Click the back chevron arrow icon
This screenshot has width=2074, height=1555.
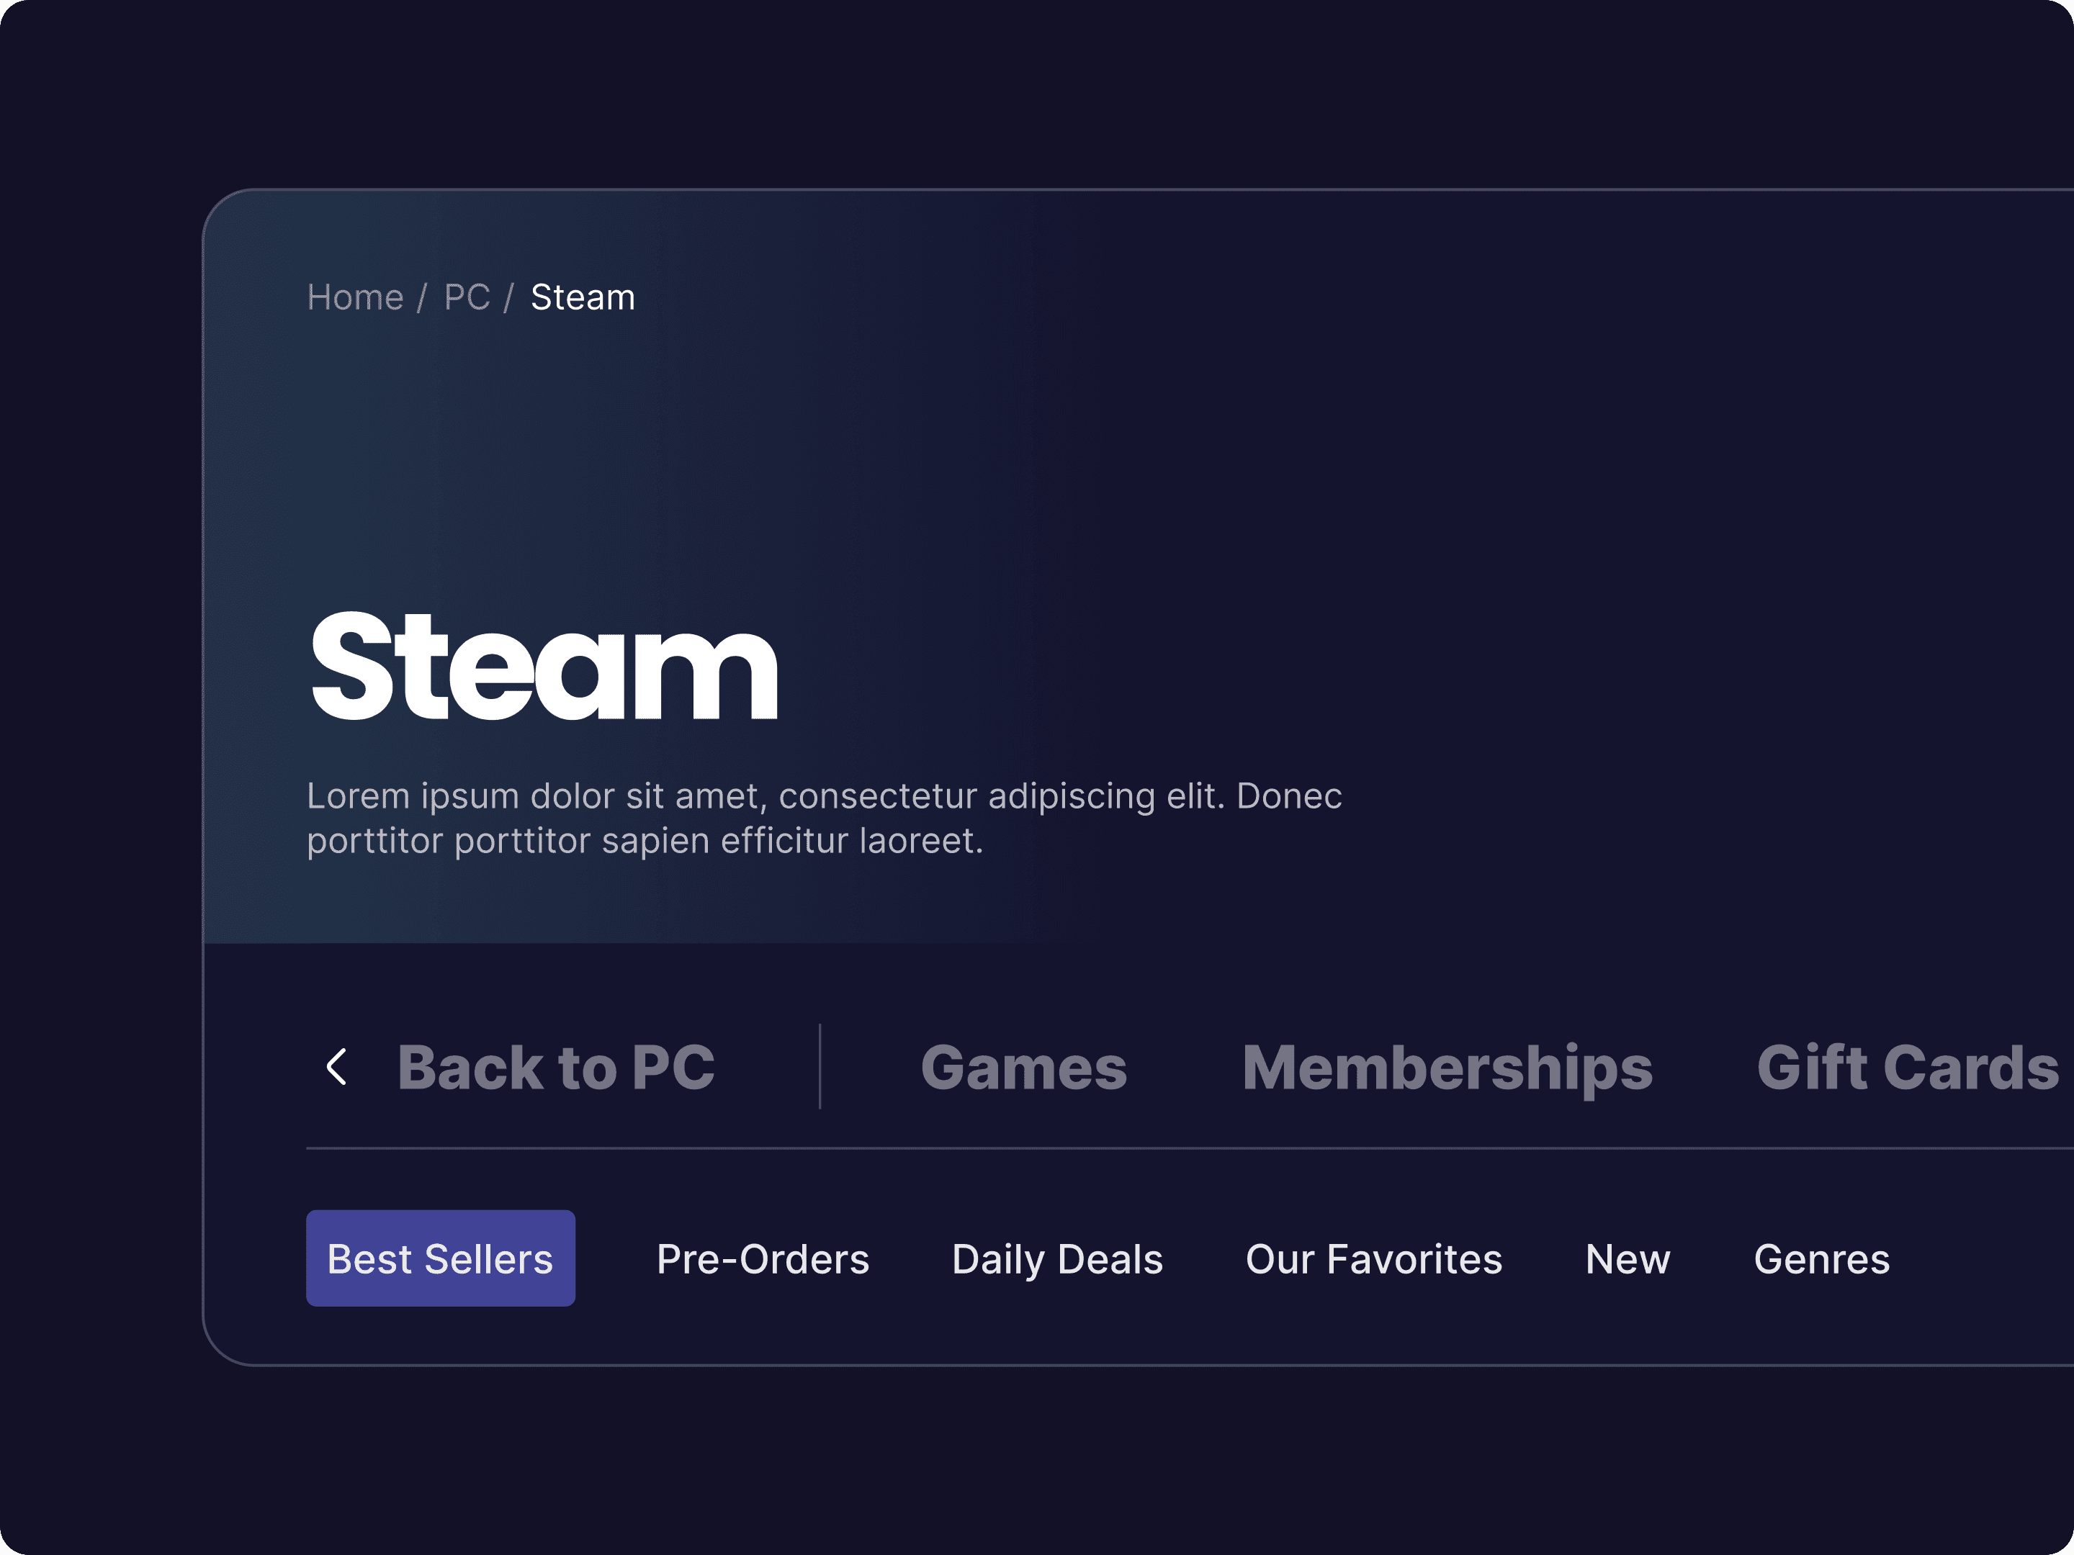tap(336, 1067)
